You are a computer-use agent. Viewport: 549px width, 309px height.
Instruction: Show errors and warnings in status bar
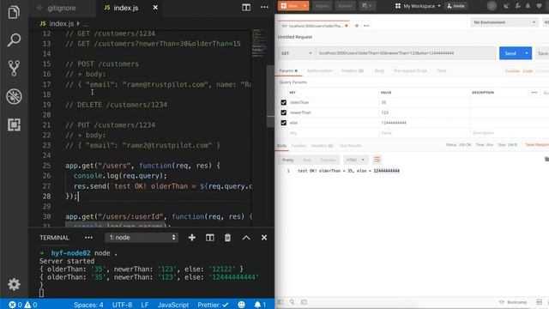click(x=23, y=305)
